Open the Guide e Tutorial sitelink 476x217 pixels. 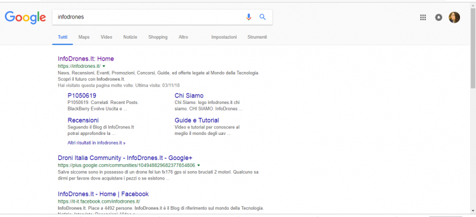[x=197, y=120]
